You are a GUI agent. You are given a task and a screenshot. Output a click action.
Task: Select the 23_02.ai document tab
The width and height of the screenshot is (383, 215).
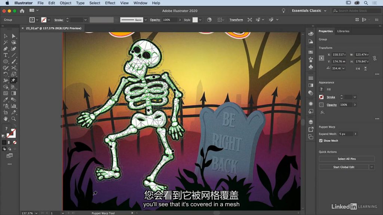[x=53, y=28]
